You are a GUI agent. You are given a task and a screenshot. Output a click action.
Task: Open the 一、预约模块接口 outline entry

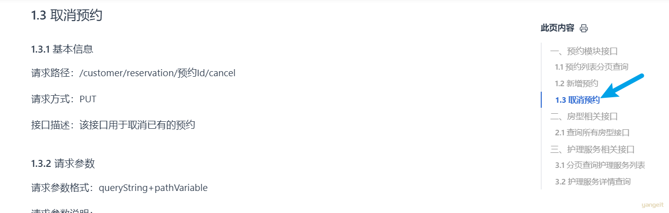click(x=583, y=51)
